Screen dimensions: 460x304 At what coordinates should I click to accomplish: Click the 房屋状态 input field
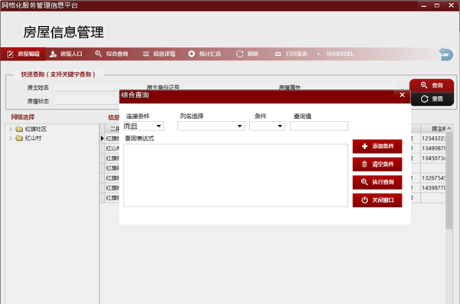87,101
